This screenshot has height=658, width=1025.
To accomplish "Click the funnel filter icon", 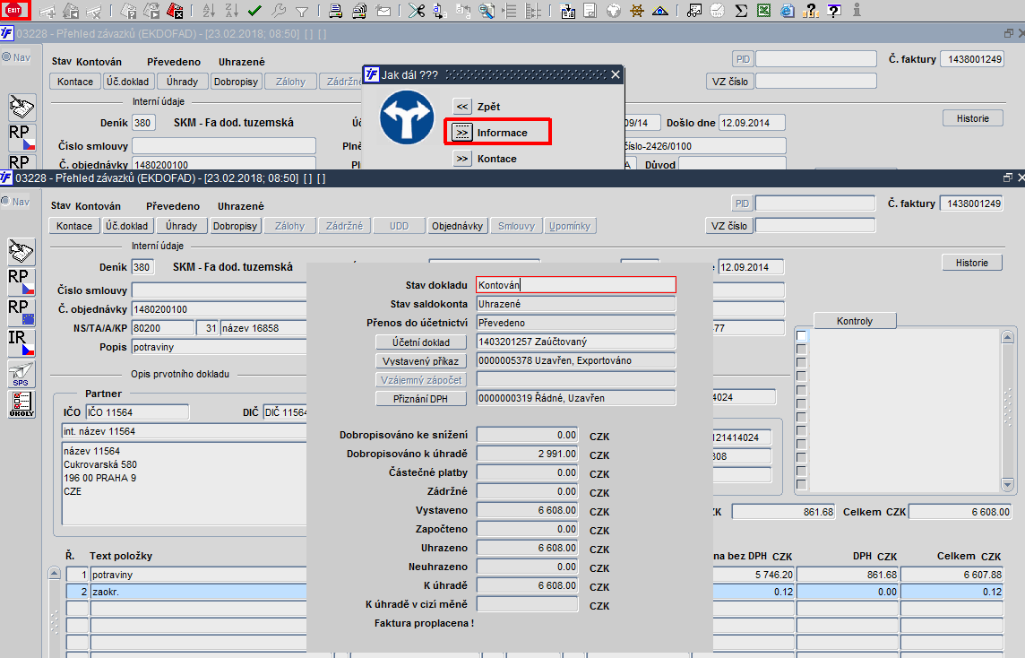I will click(x=301, y=11).
